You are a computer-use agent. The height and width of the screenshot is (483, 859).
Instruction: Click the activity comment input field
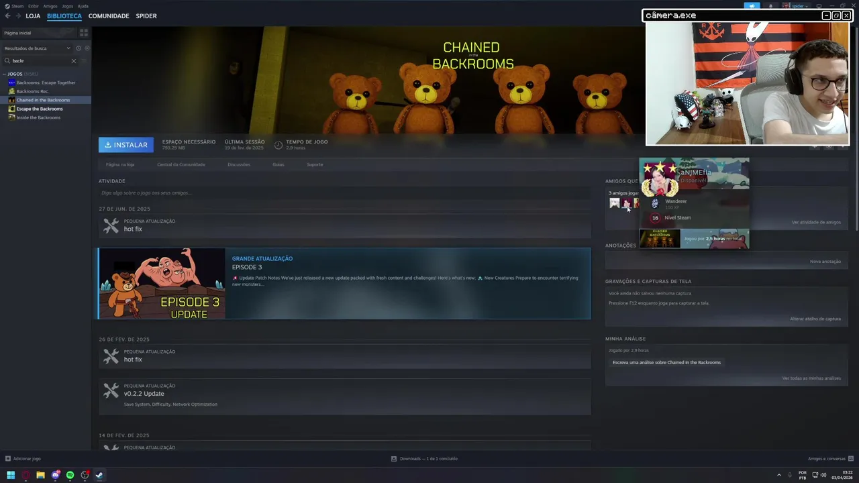pyautogui.click(x=344, y=193)
